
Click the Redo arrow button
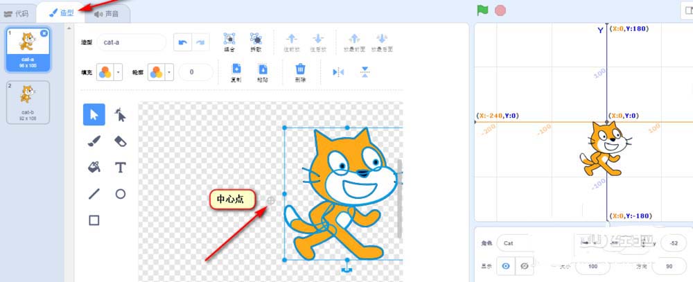tap(200, 42)
